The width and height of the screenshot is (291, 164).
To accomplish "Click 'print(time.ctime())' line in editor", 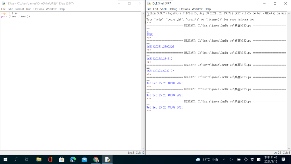I will pyautogui.click(x=15, y=16).
